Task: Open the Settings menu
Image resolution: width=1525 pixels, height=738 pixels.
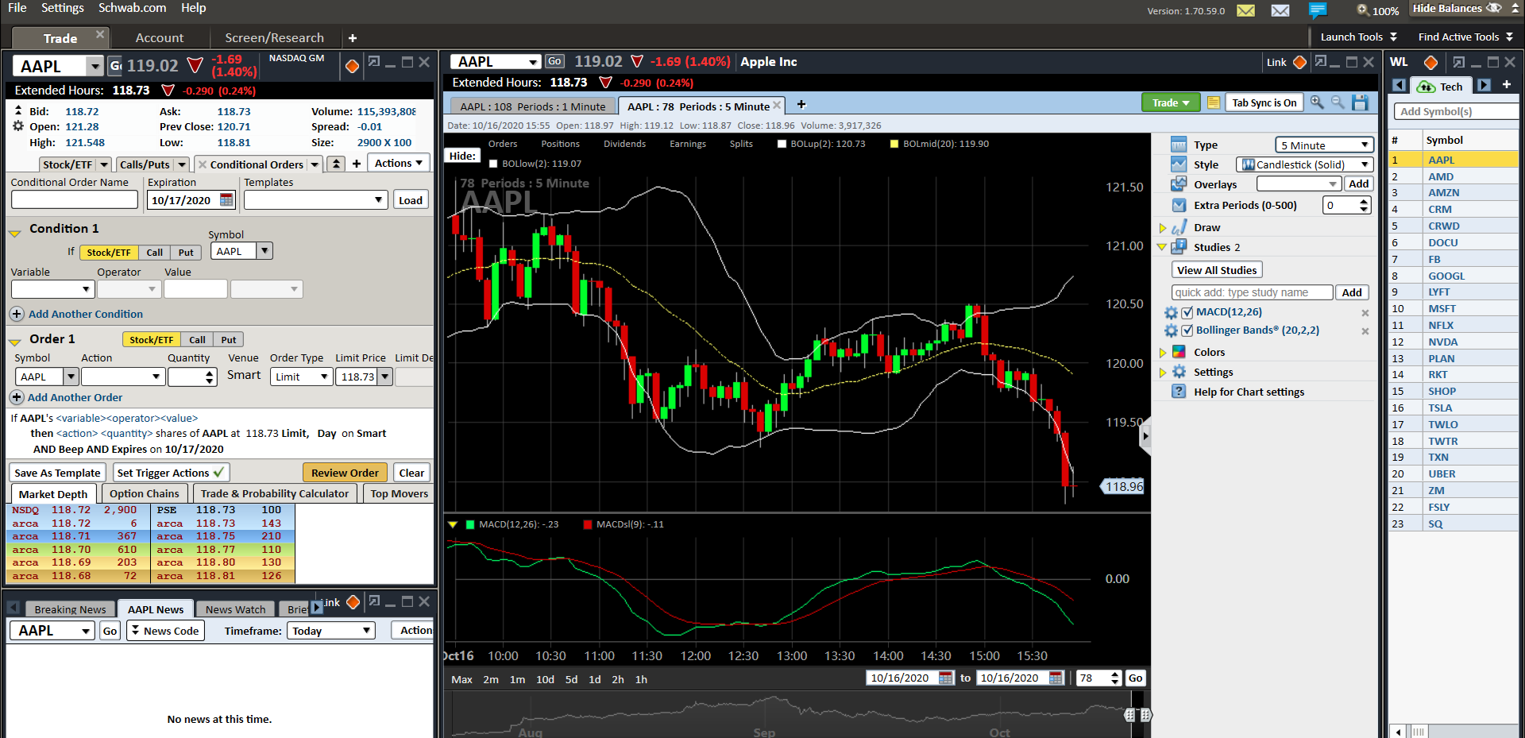Action: click(x=62, y=8)
